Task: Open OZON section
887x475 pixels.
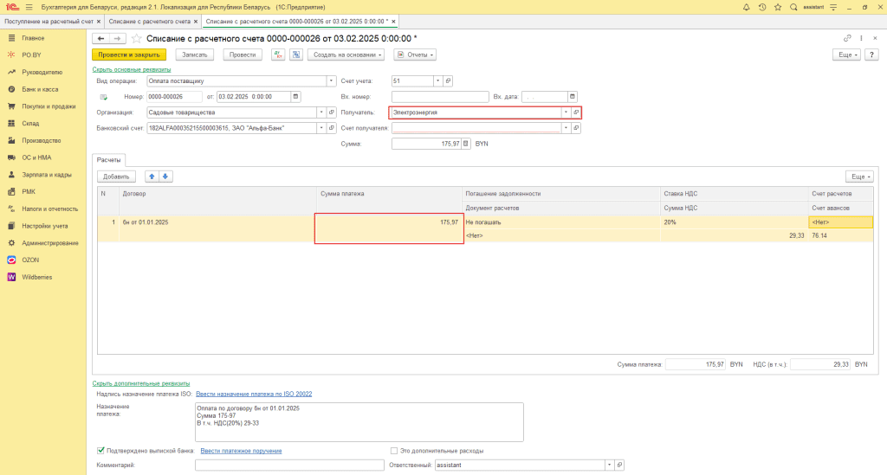Action: point(30,260)
